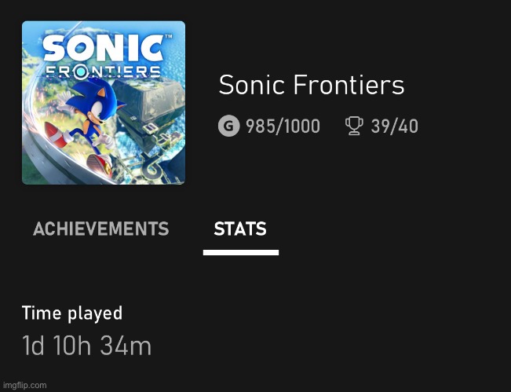Open the Sonic Frontiers cover art

coord(104,103)
